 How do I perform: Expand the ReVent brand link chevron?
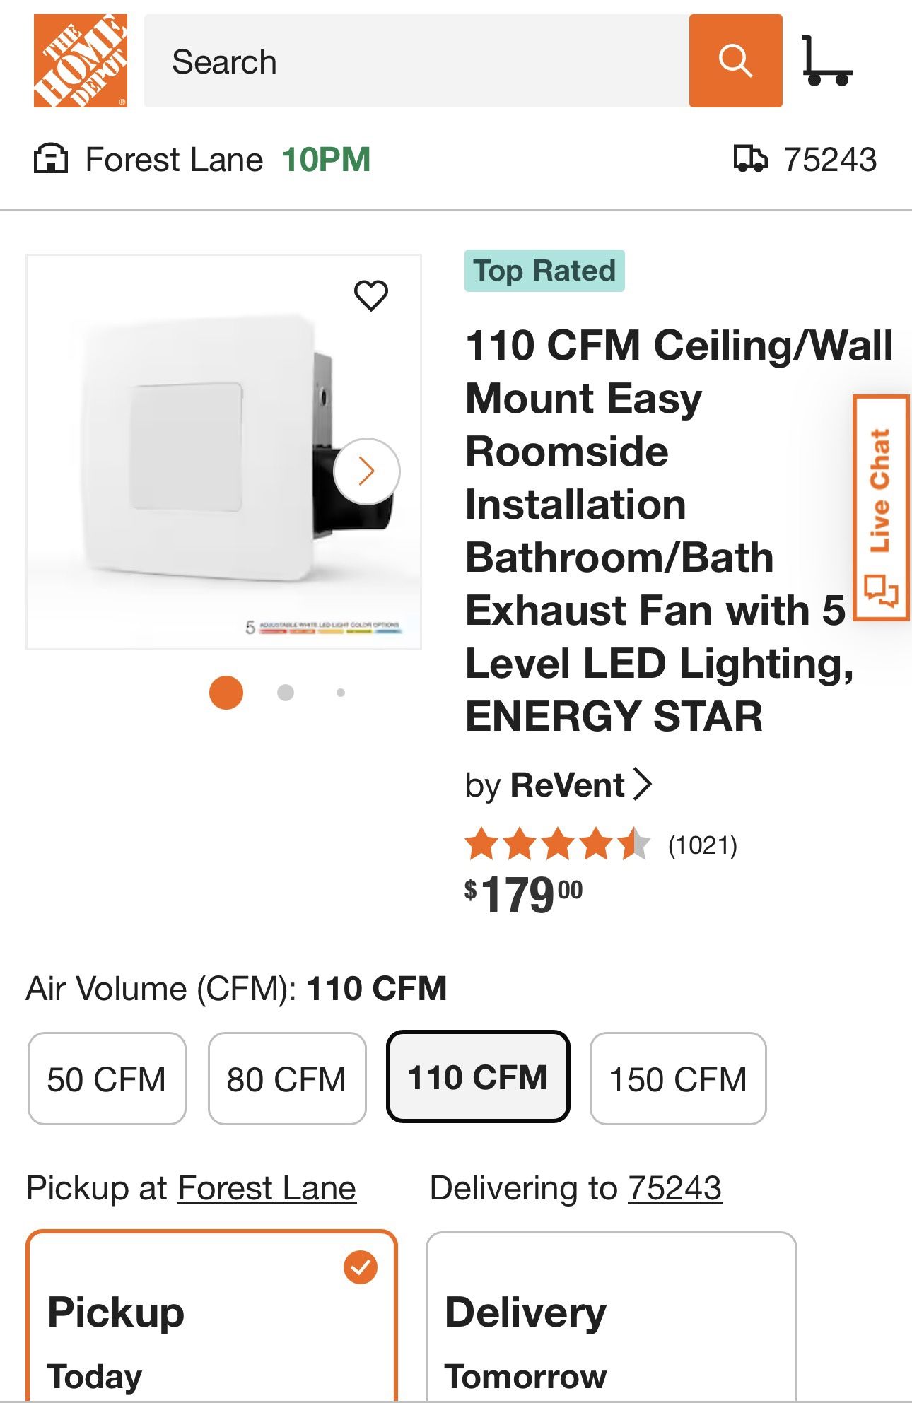pyautogui.click(x=643, y=785)
